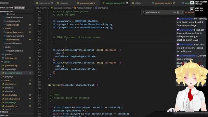The image size is (208, 117).
Task: Click line number 75 in the gutter
Action: [39, 40]
